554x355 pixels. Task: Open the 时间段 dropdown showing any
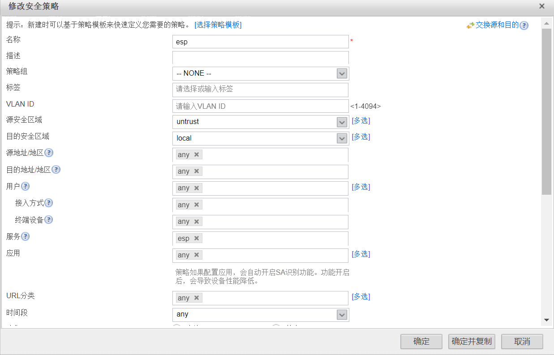click(x=342, y=315)
